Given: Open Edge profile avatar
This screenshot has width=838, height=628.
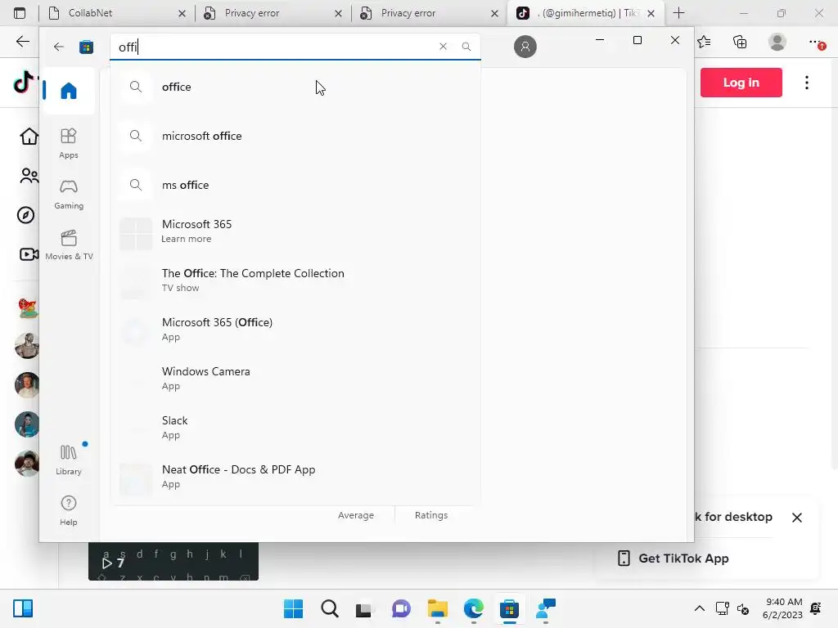Looking at the screenshot, I should [x=777, y=42].
